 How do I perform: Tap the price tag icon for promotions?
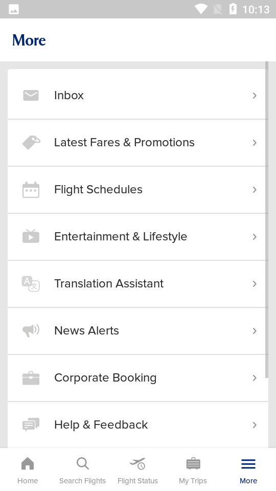(x=31, y=143)
